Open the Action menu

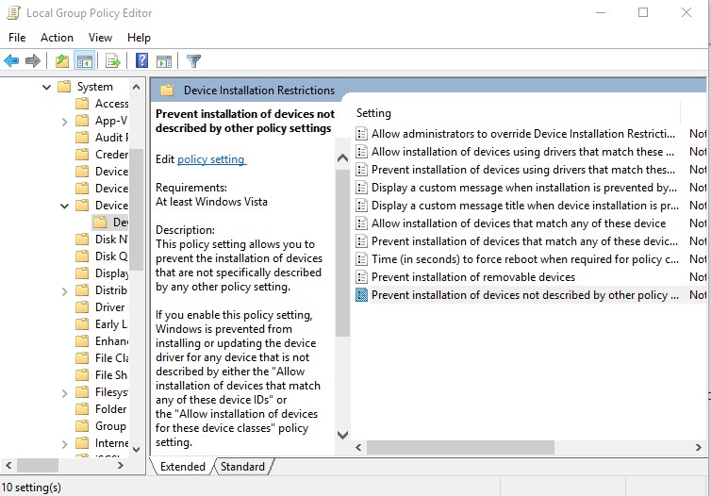57,38
